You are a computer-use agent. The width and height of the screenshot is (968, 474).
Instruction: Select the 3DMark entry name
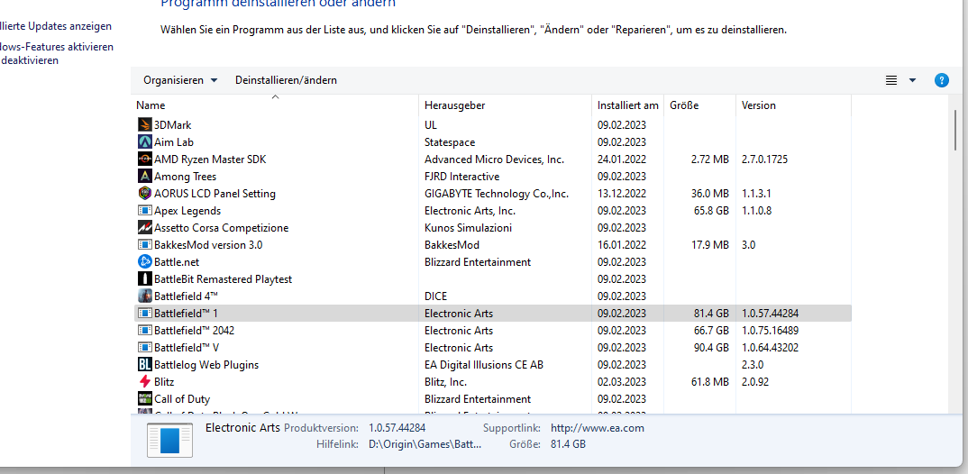(x=173, y=125)
